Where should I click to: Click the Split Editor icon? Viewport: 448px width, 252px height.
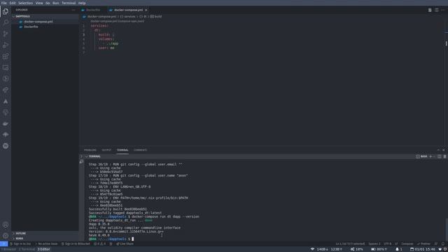click(x=436, y=10)
